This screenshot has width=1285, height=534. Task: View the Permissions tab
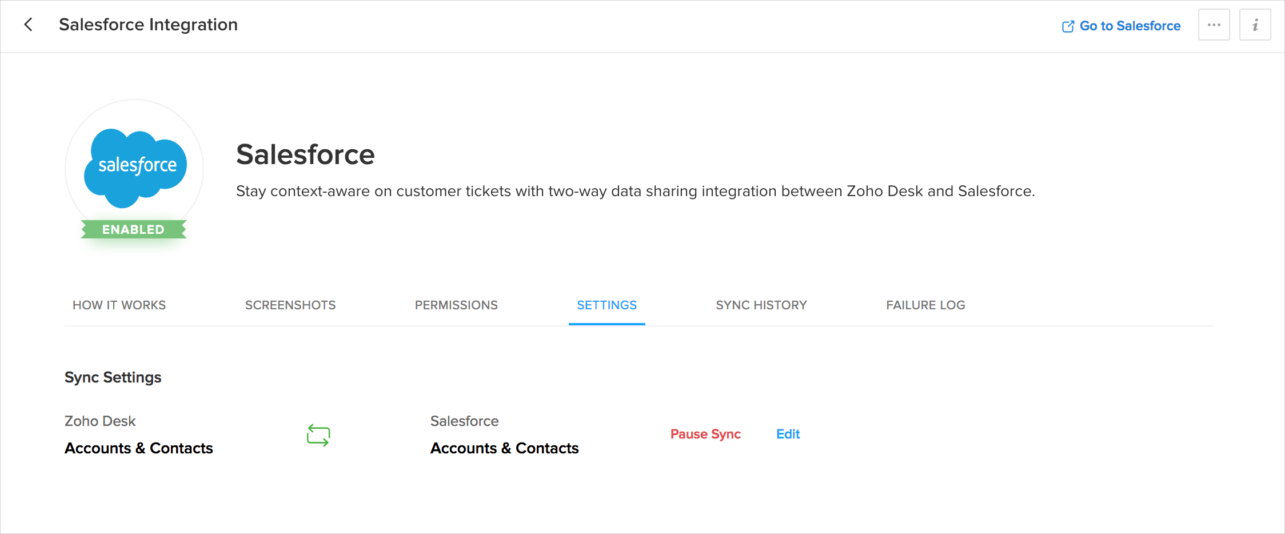coord(456,305)
